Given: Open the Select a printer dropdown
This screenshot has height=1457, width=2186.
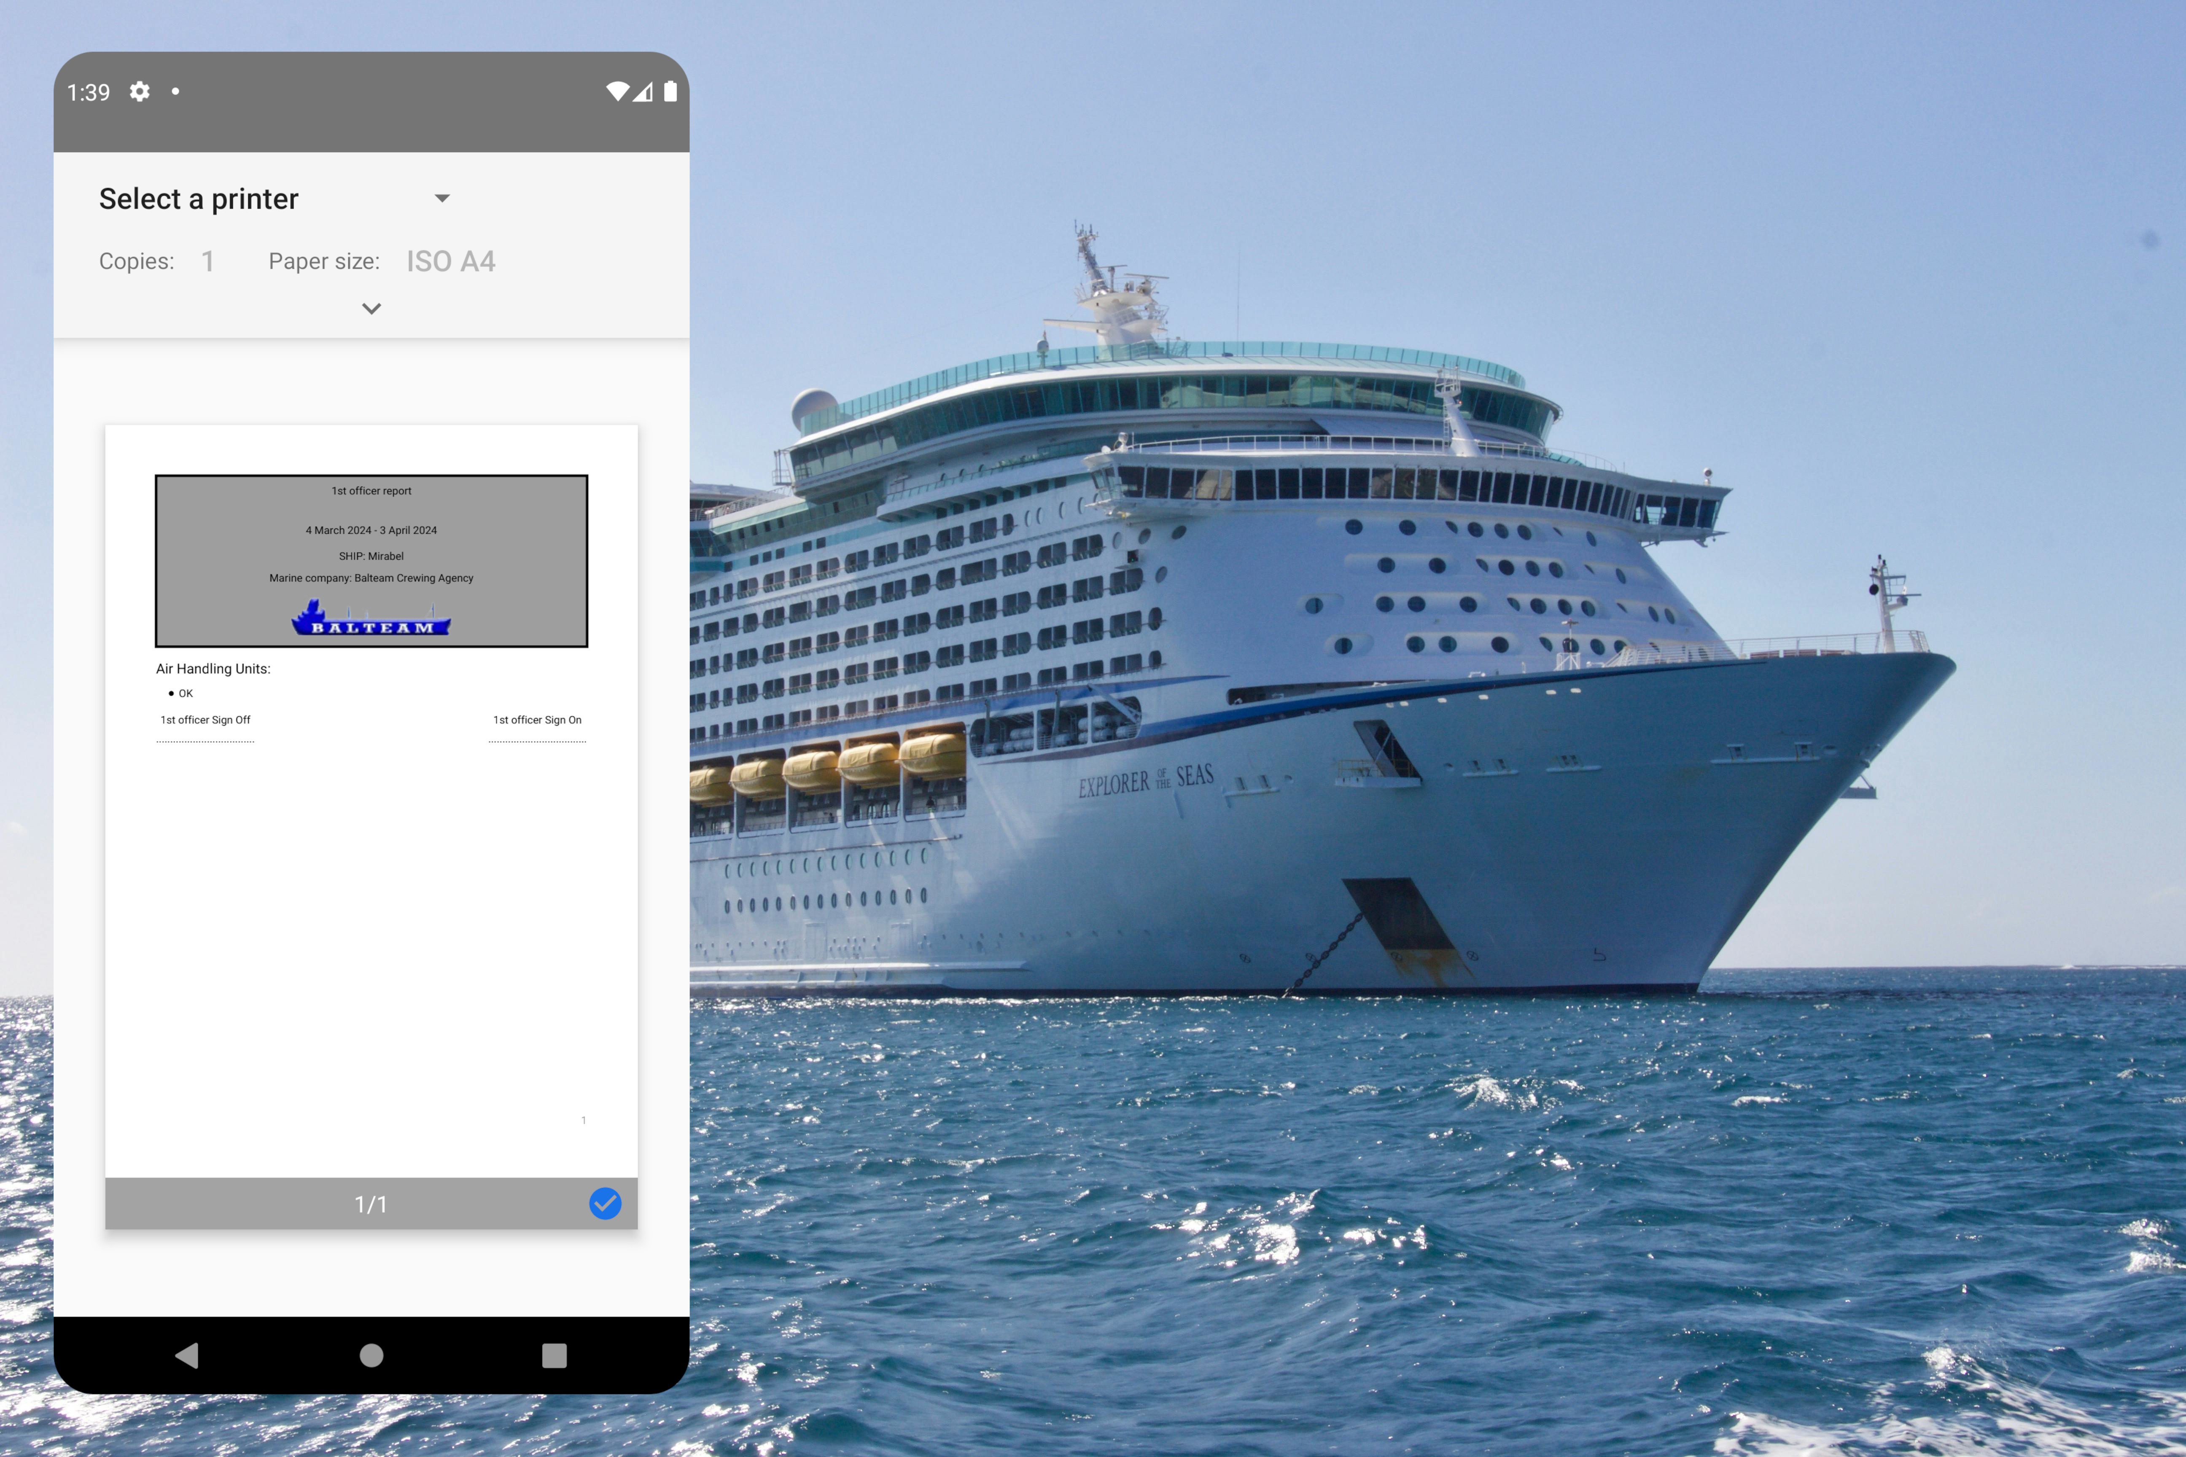Looking at the screenshot, I should click(275, 199).
